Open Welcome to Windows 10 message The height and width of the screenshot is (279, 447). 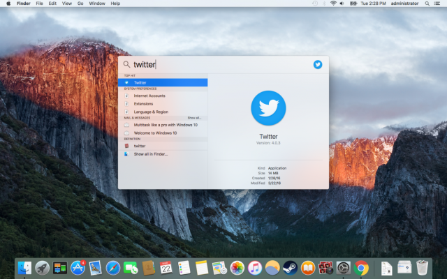tap(163, 133)
